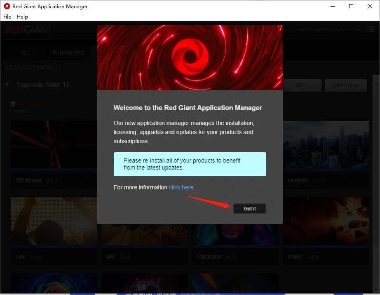Click the Particular 4.1.5 label
Screen dimensions: 380x295
tap(217, 257)
